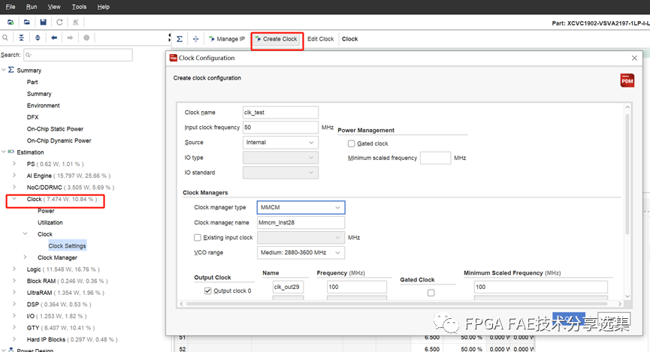Image resolution: width=650 pixels, height=352 pixels.
Task: Open the VCO range dropdown
Action: [x=301, y=253]
